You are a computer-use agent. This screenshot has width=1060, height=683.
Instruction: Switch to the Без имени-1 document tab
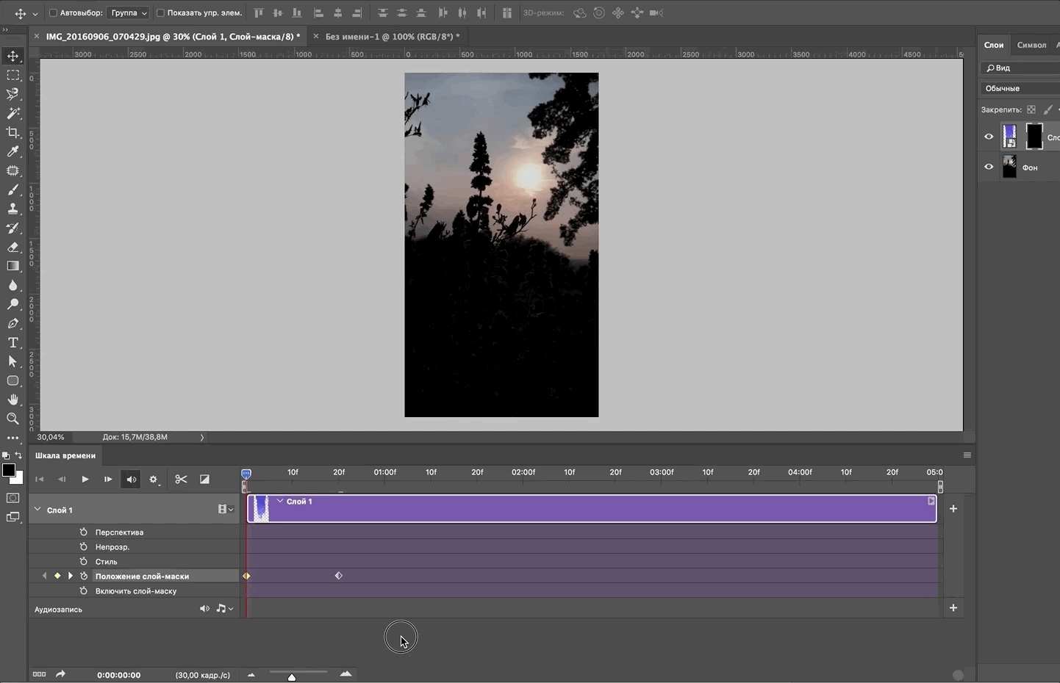(x=392, y=37)
